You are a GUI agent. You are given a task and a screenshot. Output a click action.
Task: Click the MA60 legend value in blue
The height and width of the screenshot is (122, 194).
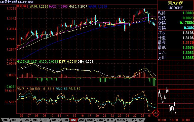[98, 7]
